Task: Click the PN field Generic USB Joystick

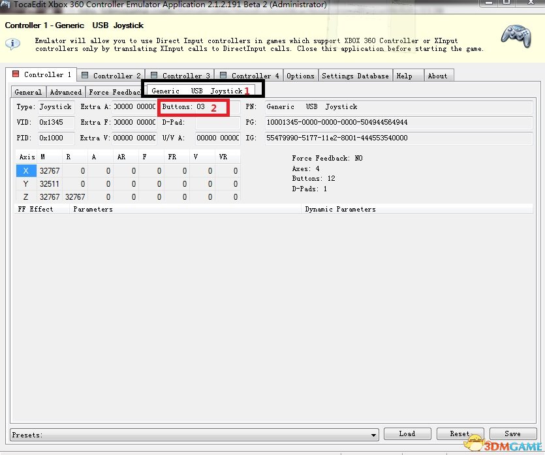Action: 399,106
